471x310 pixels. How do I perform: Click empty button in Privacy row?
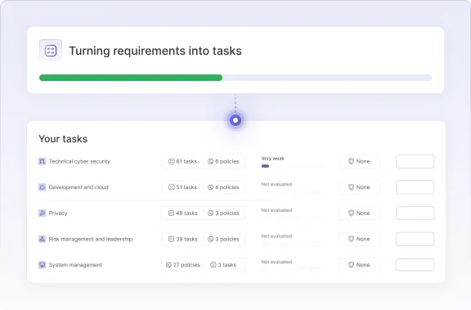[415, 213]
